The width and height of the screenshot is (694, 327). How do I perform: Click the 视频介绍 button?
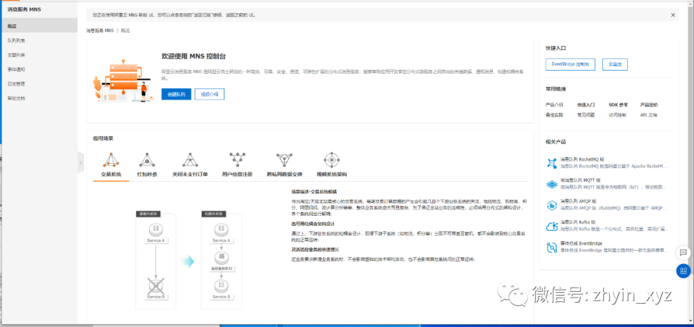209,94
